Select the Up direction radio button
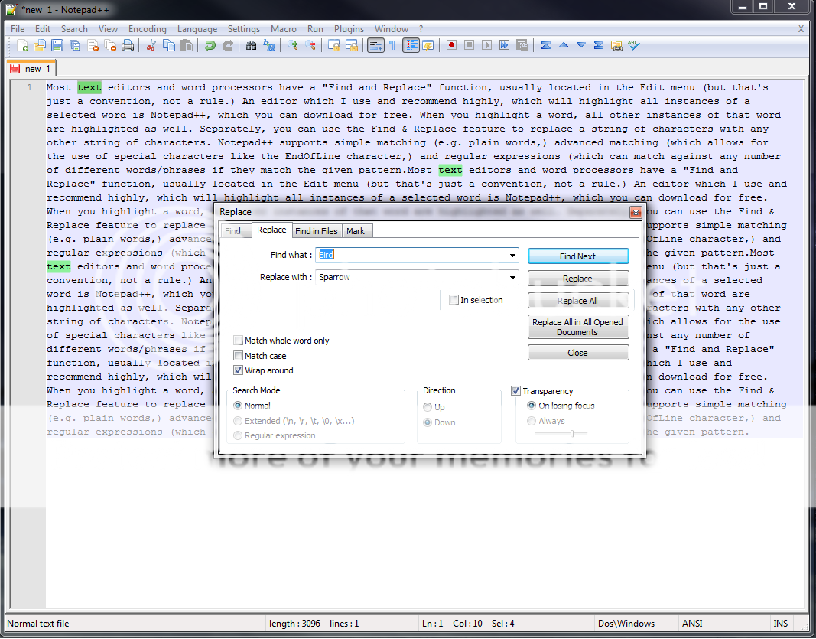This screenshot has width=816, height=639. 428,407
